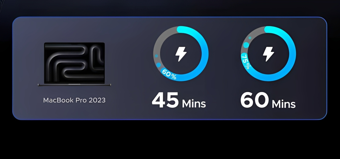Click the Mins text beside 60
The image size is (340, 159).
tap(284, 103)
